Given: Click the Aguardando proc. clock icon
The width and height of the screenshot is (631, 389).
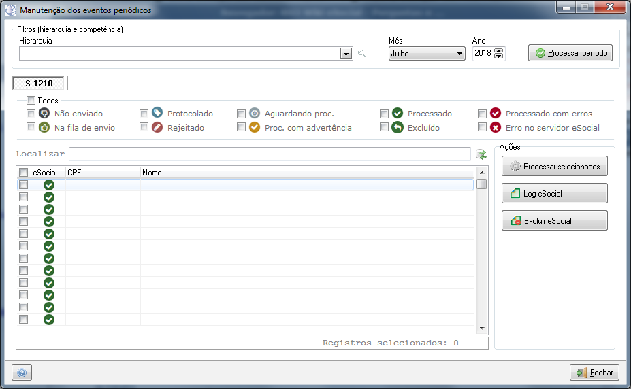Looking at the screenshot, I should tap(255, 114).
